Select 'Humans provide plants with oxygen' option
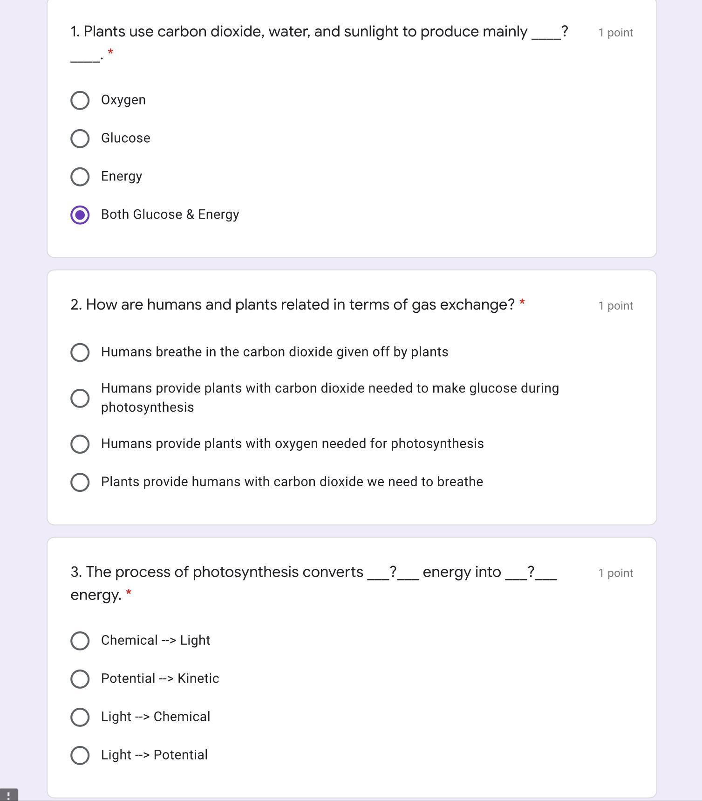 pyautogui.click(x=80, y=444)
